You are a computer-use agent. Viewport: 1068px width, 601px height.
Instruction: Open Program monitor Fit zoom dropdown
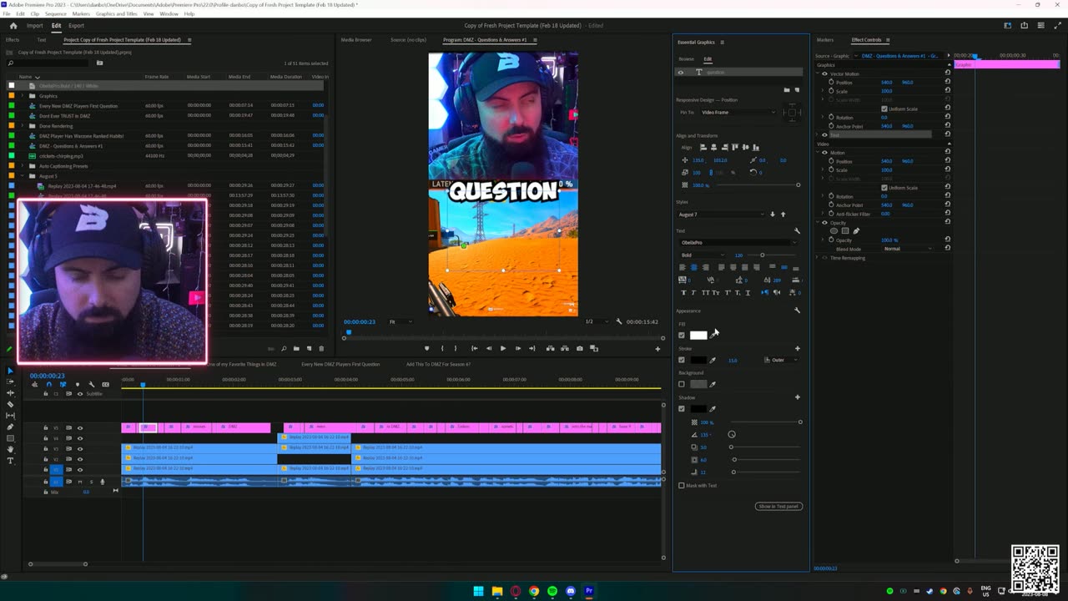click(x=401, y=321)
